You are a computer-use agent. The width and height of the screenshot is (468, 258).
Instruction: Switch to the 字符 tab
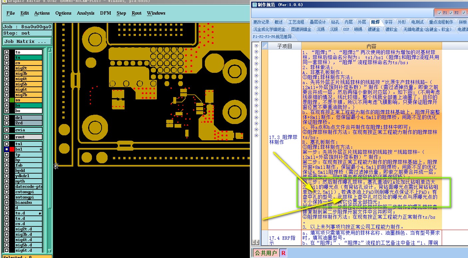pyautogui.click(x=388, y=22)
